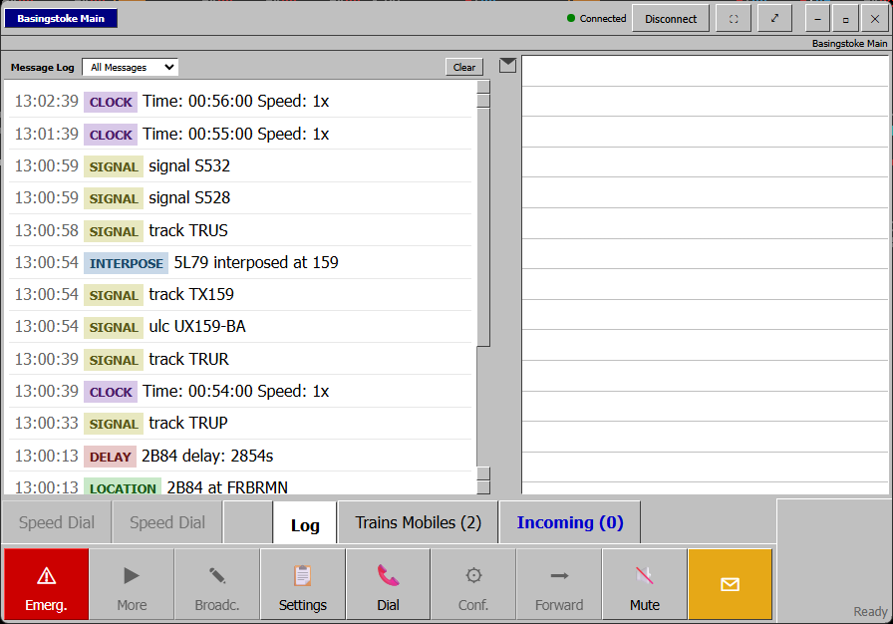This screenshot has height=624, width=893.
Task: Click the Basingstoke Main label under title bar
Action: click(849, 43)
